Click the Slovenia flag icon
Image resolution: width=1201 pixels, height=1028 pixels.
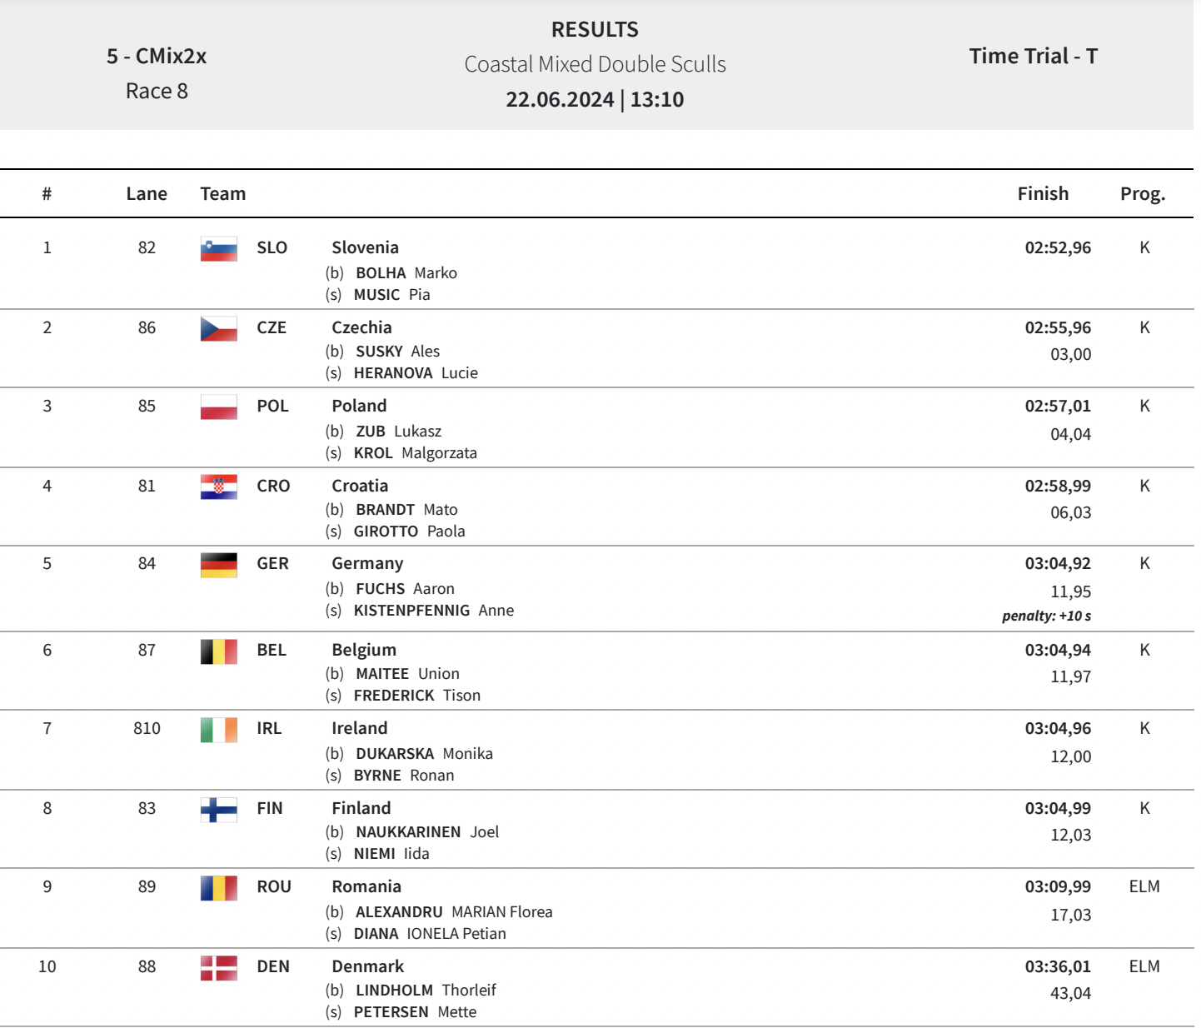tap(218, 248)
